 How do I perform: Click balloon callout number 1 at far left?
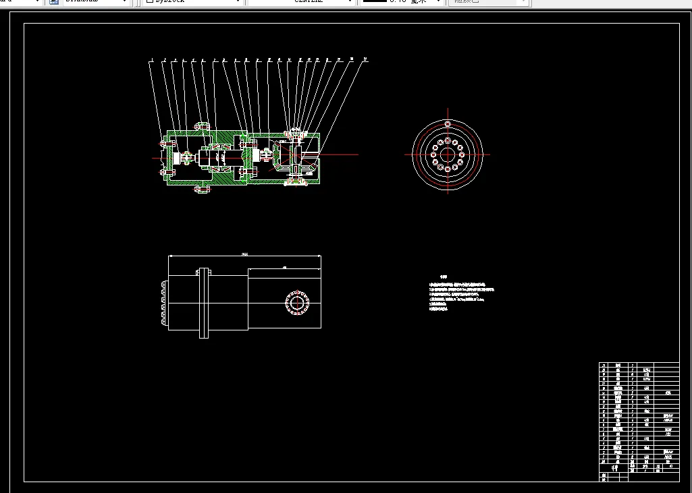[151, 59]
